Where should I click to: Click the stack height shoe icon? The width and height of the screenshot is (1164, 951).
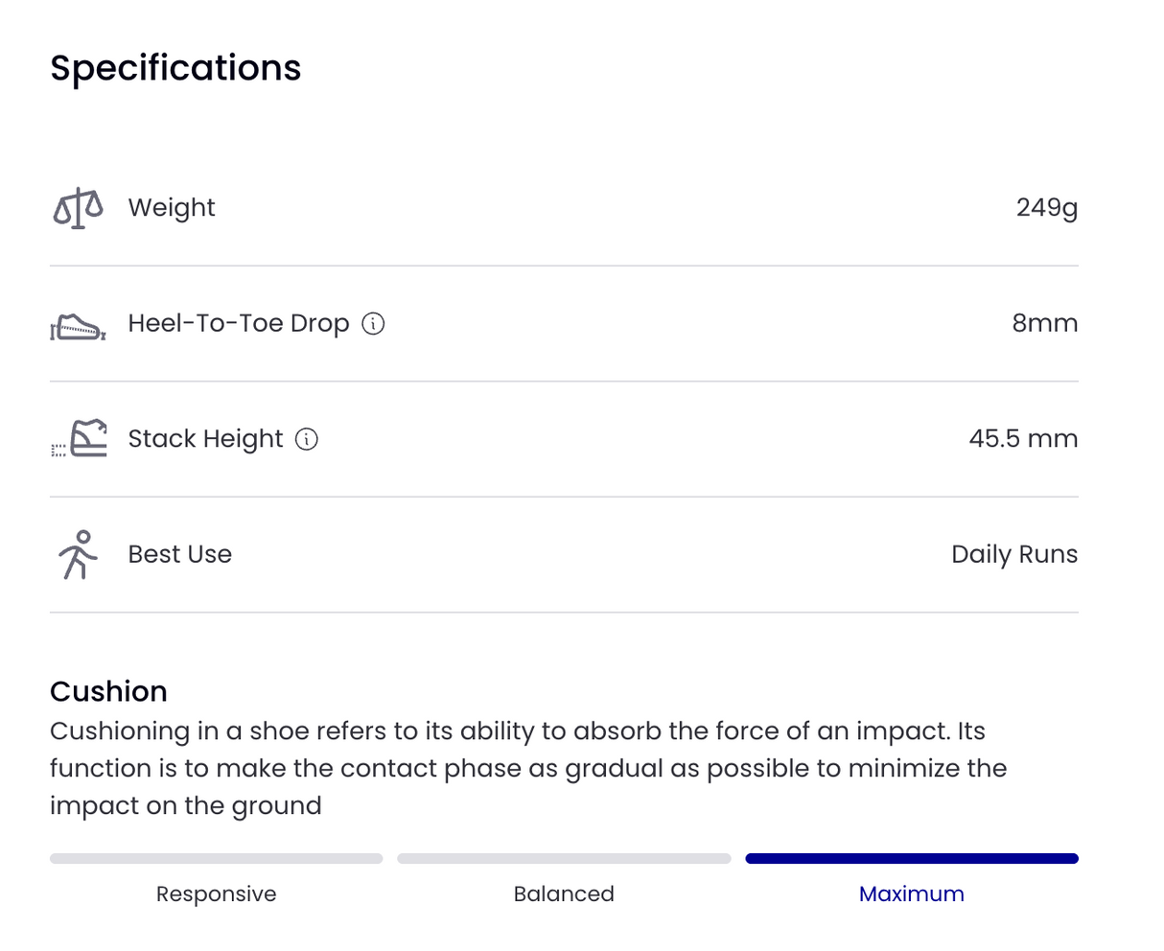click(80, 439)
